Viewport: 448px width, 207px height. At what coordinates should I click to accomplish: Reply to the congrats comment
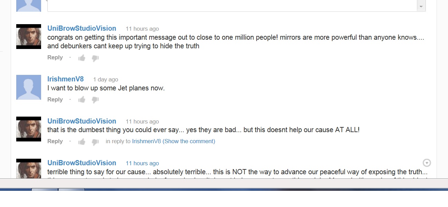tap(55, 58)
